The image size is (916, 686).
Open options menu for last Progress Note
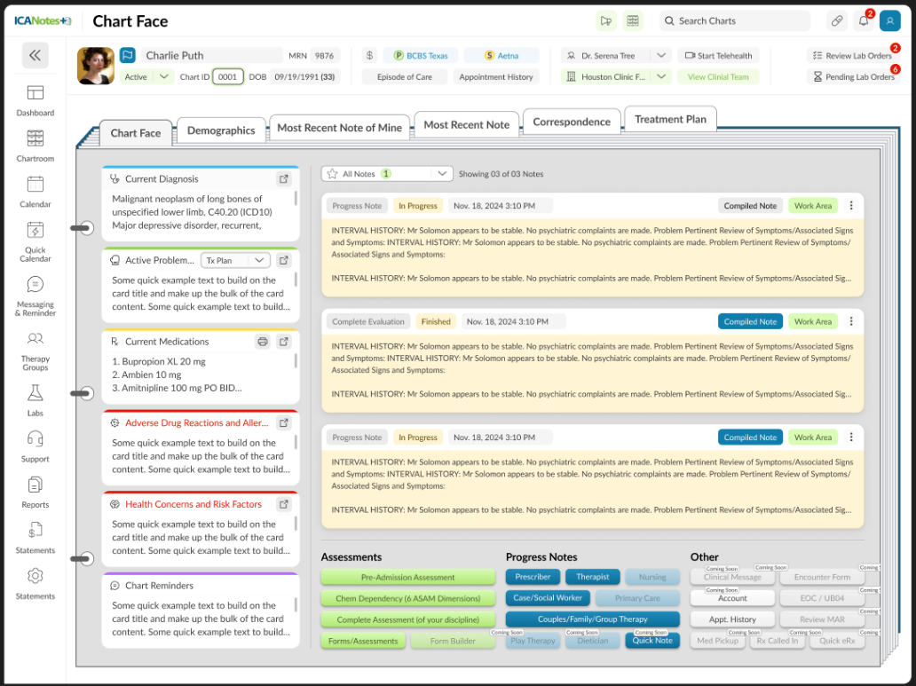(851, 438)
